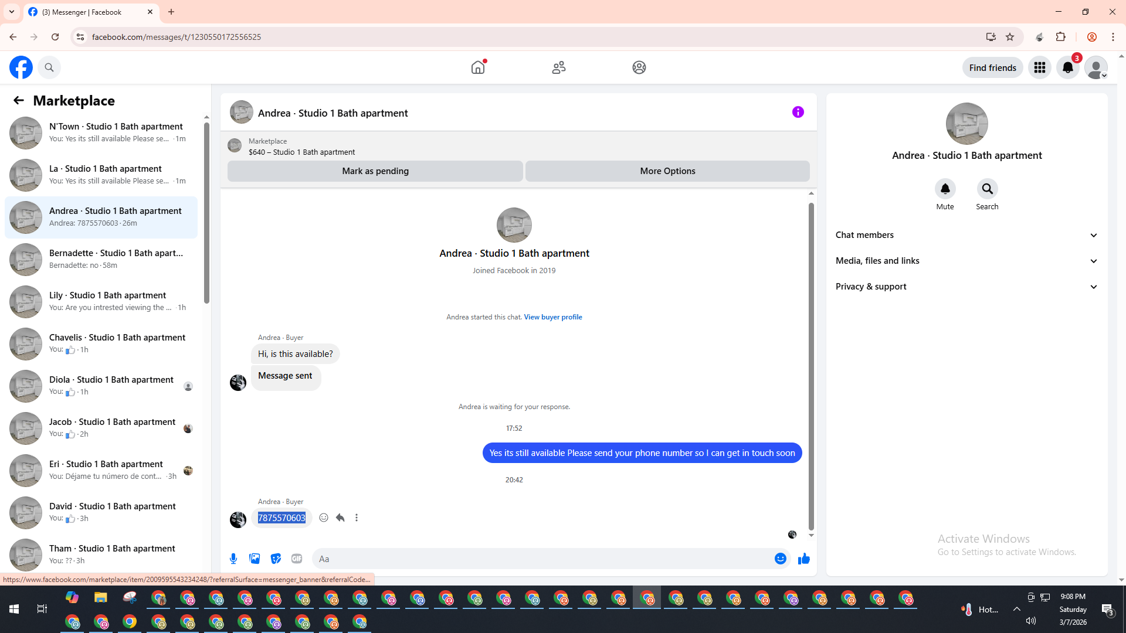
Task: Open the David Studio 1 Bath chat
Action: tap(101, 512)
